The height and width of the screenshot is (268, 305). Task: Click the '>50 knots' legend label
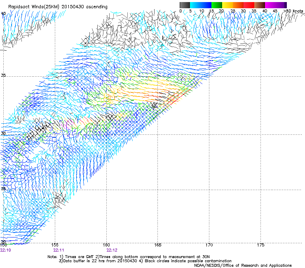pos(293,11)
